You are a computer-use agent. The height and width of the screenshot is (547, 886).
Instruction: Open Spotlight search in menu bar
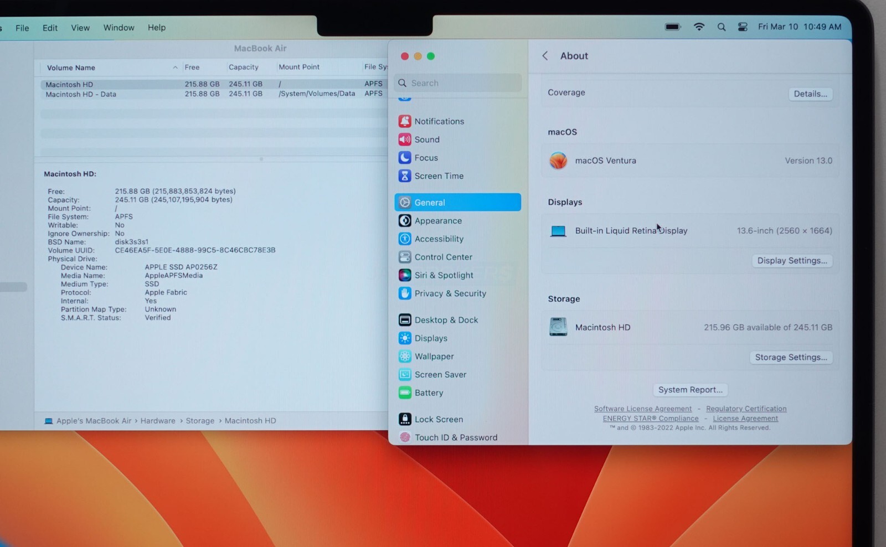pyautogui.click(x=721, y=27)
